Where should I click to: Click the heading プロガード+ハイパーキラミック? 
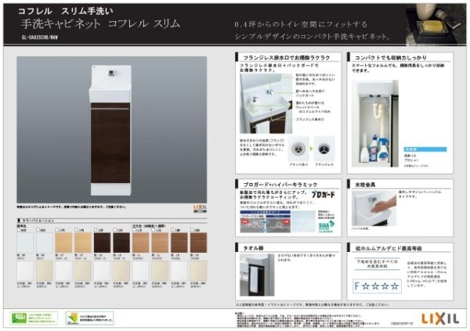click(x=280, y=185)
